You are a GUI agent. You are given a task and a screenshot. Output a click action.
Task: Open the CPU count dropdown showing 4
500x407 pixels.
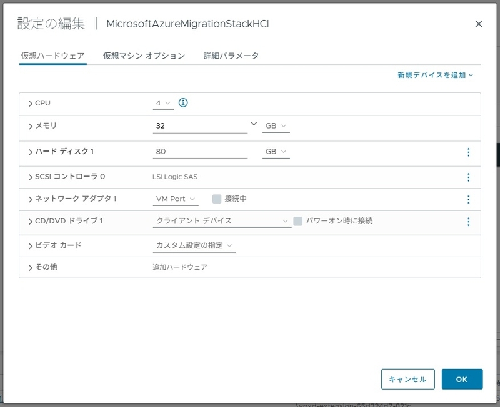[163, 103]
